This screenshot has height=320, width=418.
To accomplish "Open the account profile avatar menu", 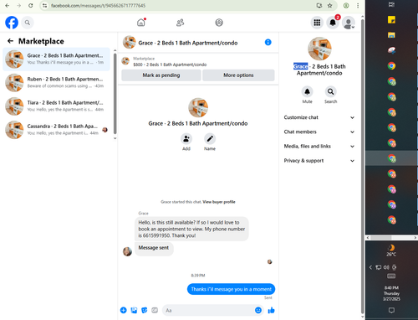I will [x=349, y=23].
